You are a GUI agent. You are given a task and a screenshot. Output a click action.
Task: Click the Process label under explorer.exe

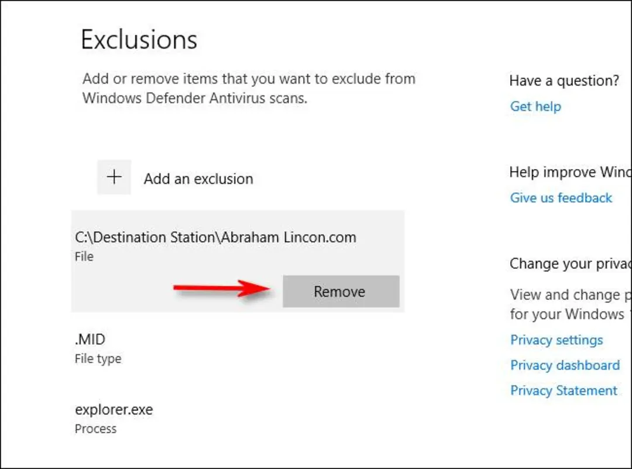tap(95, 429)
